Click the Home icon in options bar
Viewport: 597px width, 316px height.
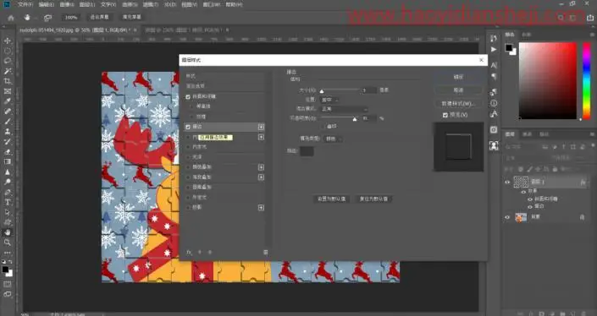coord(11,18)
